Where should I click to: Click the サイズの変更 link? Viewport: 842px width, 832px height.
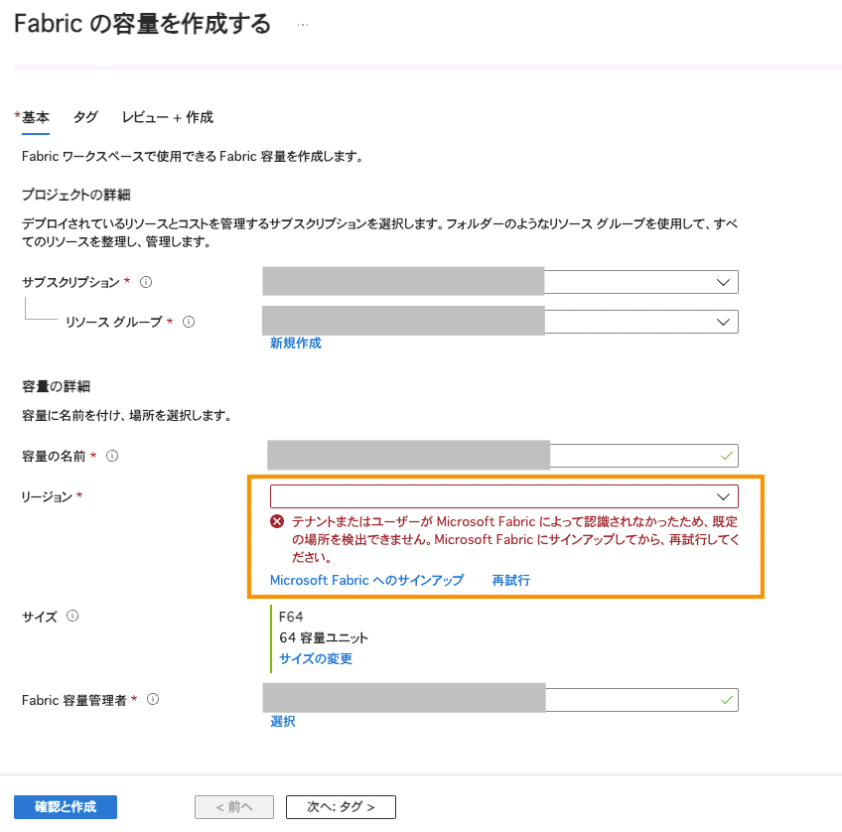316,658
